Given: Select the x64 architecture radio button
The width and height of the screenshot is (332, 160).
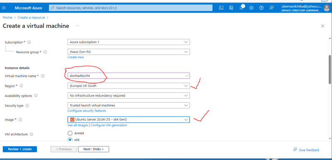Looking at the screenshot, I should (70, 139).
